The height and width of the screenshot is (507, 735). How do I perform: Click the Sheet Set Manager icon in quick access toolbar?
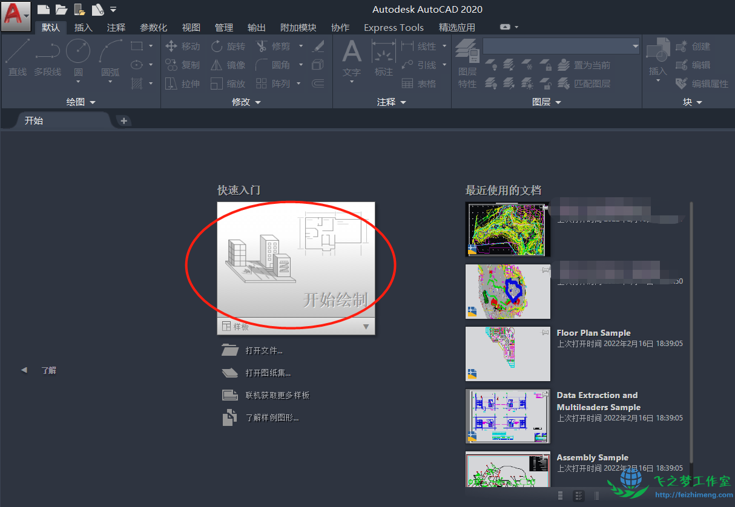(x=97, y=9)
